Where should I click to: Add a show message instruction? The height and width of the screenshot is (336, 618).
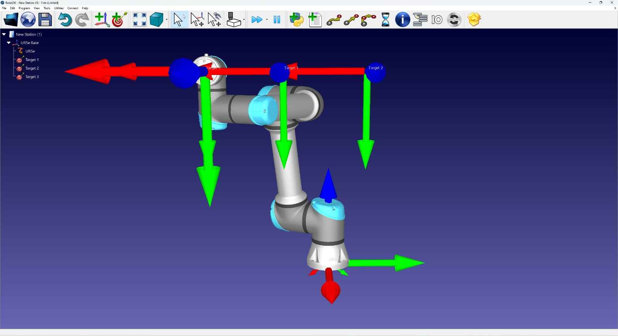(x=402, y=20)
